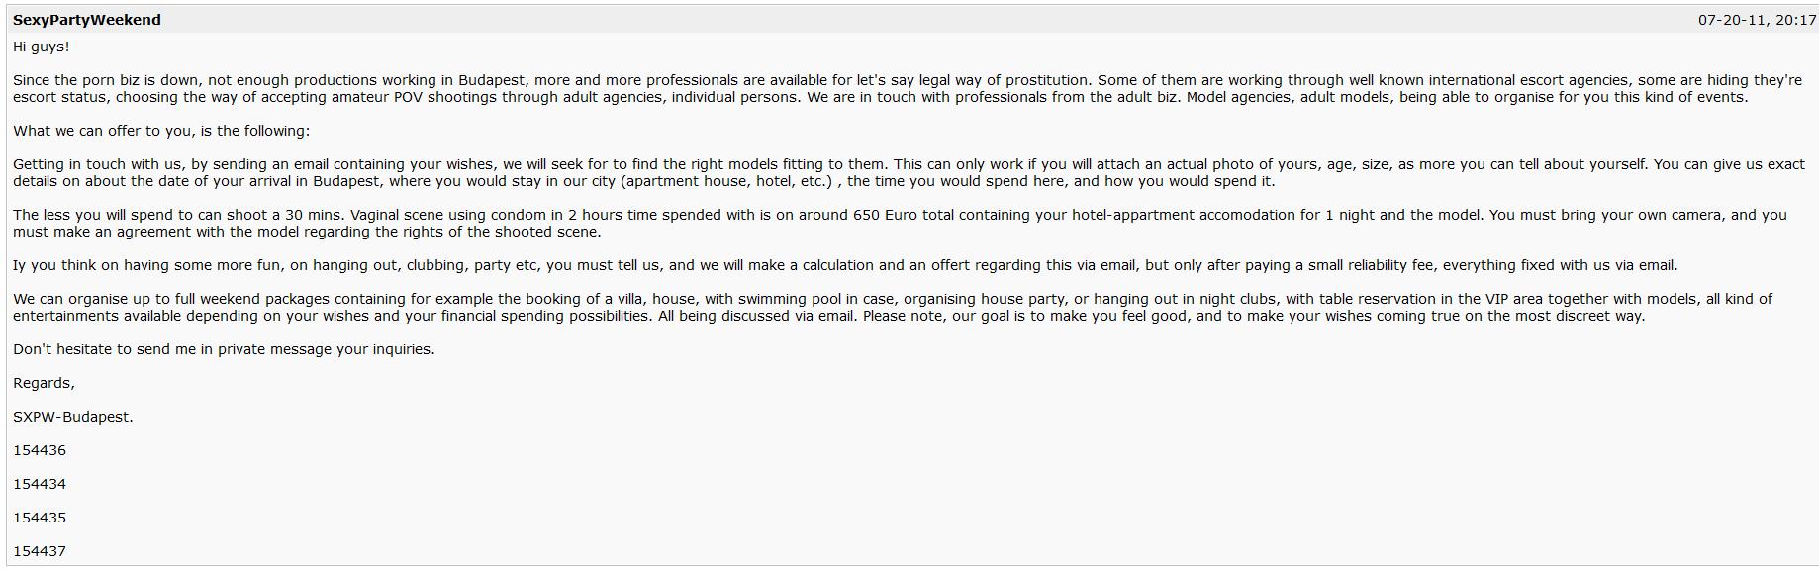Open attachment number 154434
This screenshot has width=1819, height=570.
coord(40,484)
